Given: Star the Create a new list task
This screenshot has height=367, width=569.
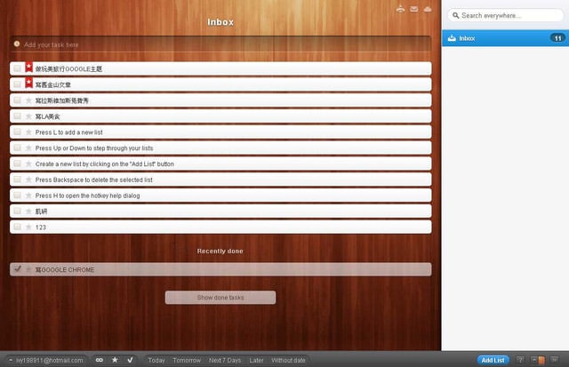Looking at the screenshot, I should click(x=28, y=164).
